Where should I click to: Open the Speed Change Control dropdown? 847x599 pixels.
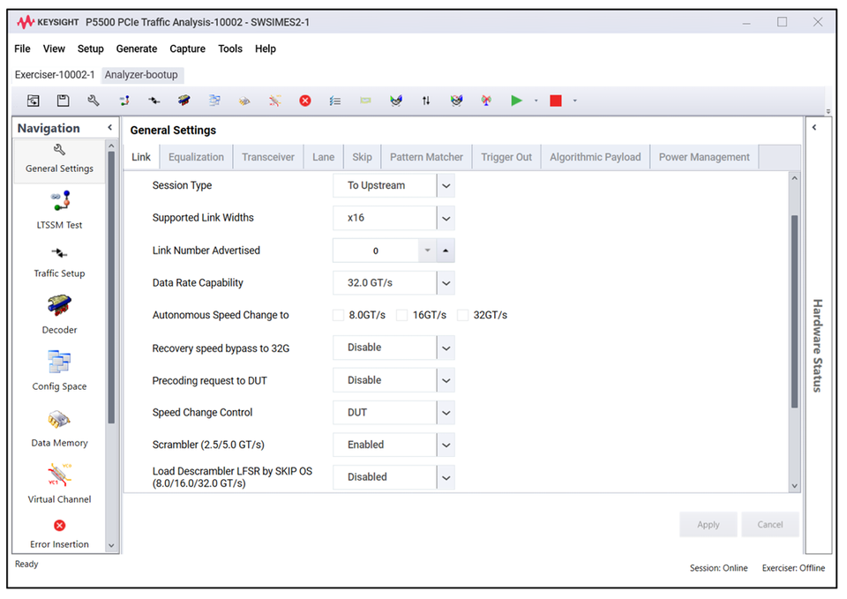click(446, 413)
